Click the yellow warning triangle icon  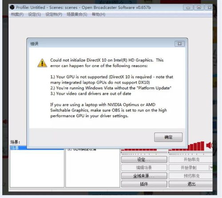coord(42,63)
